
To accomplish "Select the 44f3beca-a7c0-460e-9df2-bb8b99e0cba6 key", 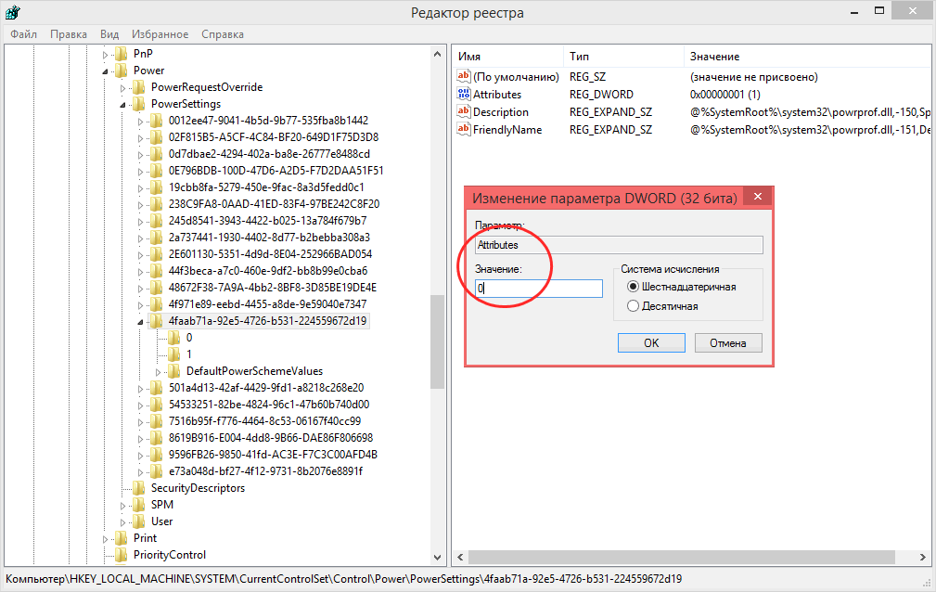I will (267, 271).
